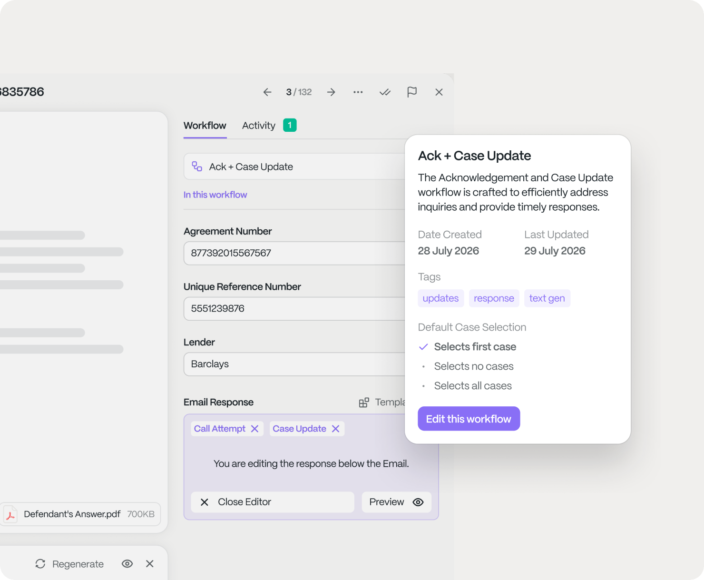Image resolution: width=704 pixels, height=580 pixels.
Task: Close the case panel with X icon
Action: 439,92
